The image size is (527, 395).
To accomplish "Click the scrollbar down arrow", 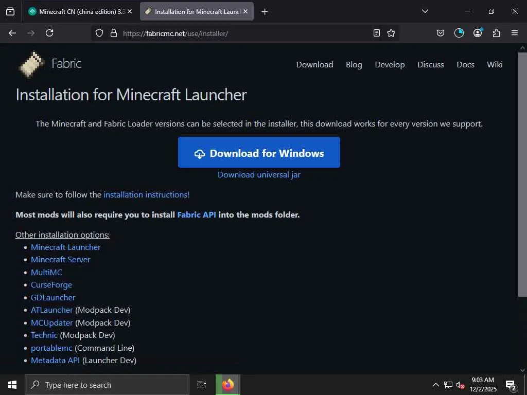I will point(522,370).
